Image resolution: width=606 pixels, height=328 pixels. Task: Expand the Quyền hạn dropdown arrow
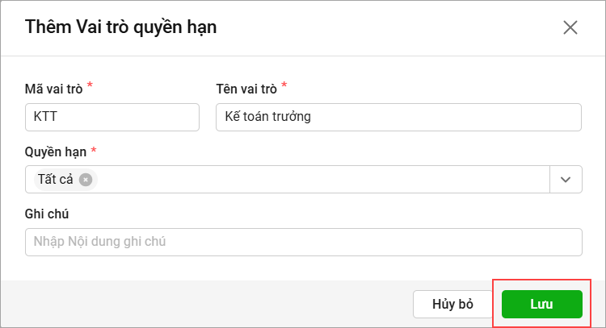566,180
